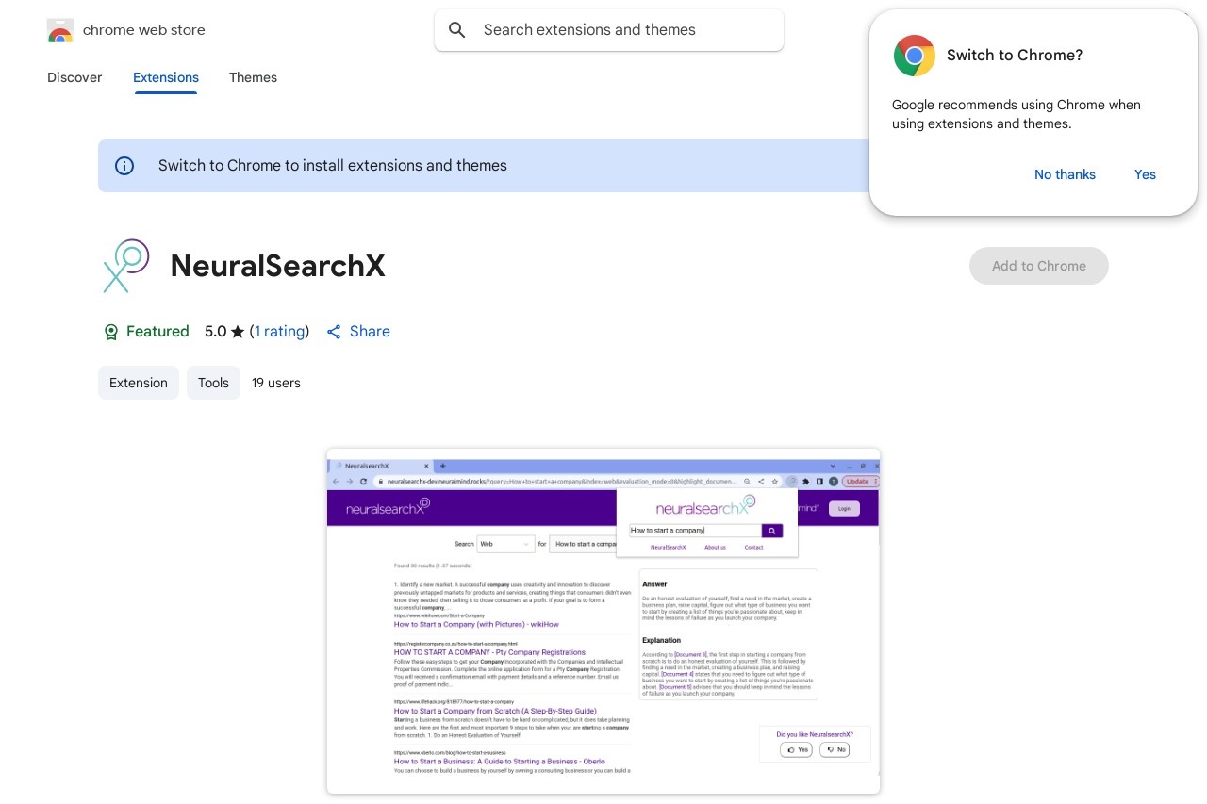Click the Share link text
The width and height of the screenshot is (1207, 804).
coord(370,332)
